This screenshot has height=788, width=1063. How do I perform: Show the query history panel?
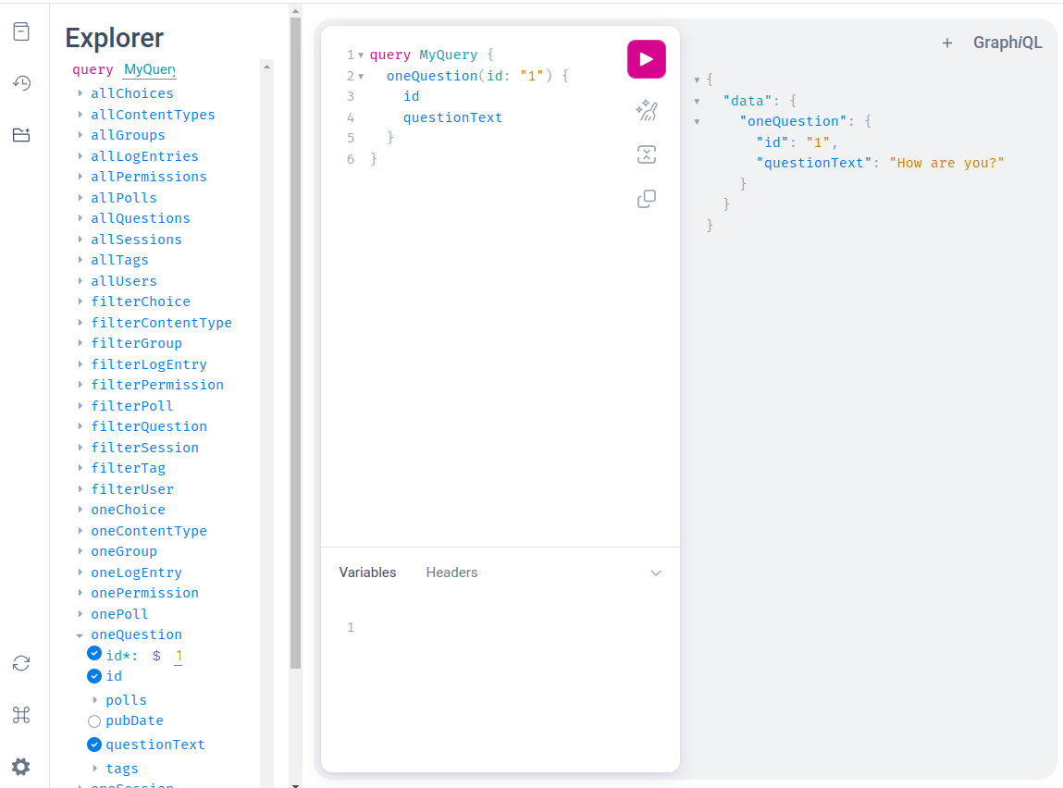[x=21, y=82]
